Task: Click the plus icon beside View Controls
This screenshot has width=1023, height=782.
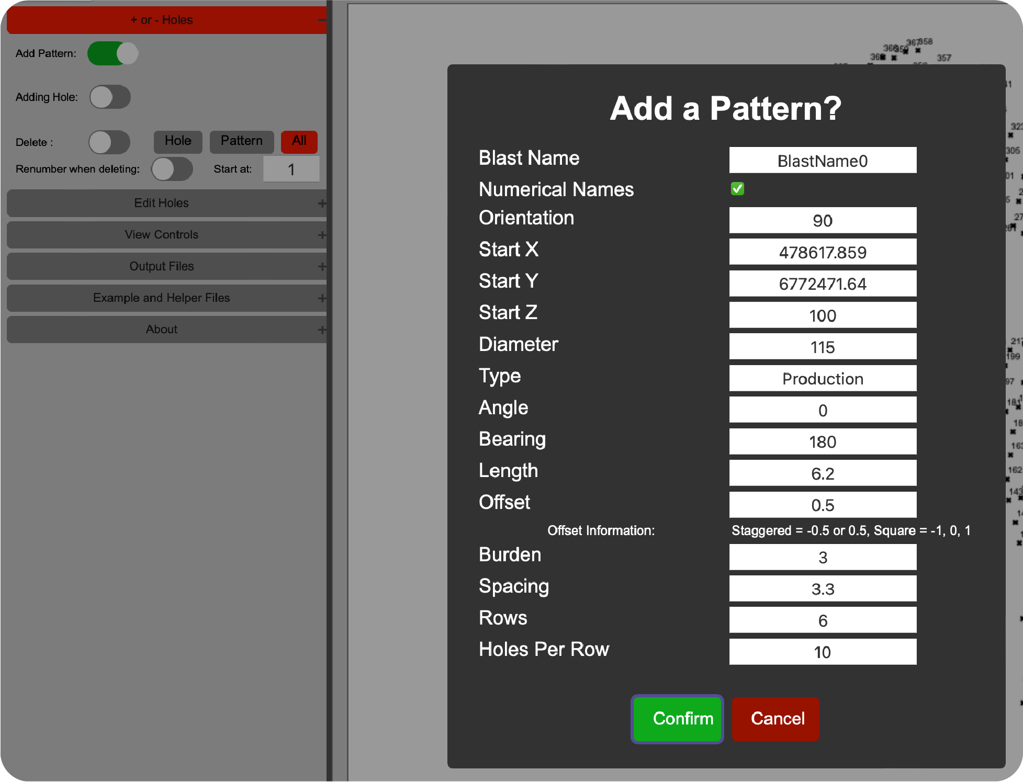Action: point(322,234)
